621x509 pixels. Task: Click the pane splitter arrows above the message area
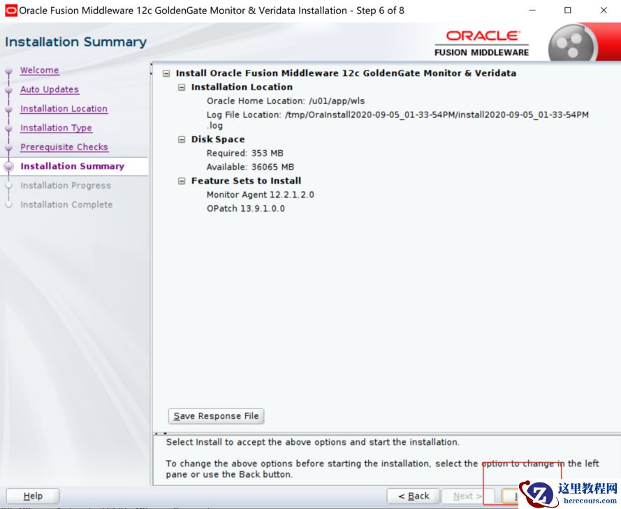[x=161, y=434]
